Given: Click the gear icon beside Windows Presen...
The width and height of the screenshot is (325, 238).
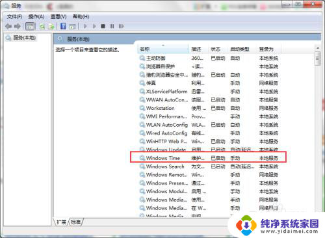Looking at the screenshot, I should [x=142, y=183].
